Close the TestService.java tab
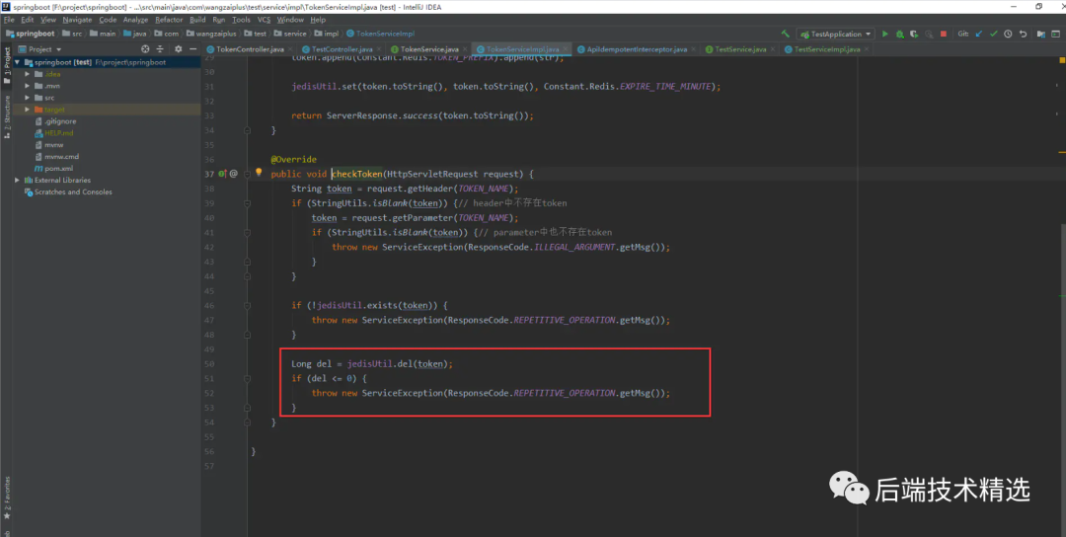This screenshot has height=537, width=1066. tap(772, 49)
